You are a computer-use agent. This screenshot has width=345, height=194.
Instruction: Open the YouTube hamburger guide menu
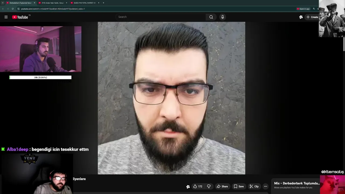6,17
